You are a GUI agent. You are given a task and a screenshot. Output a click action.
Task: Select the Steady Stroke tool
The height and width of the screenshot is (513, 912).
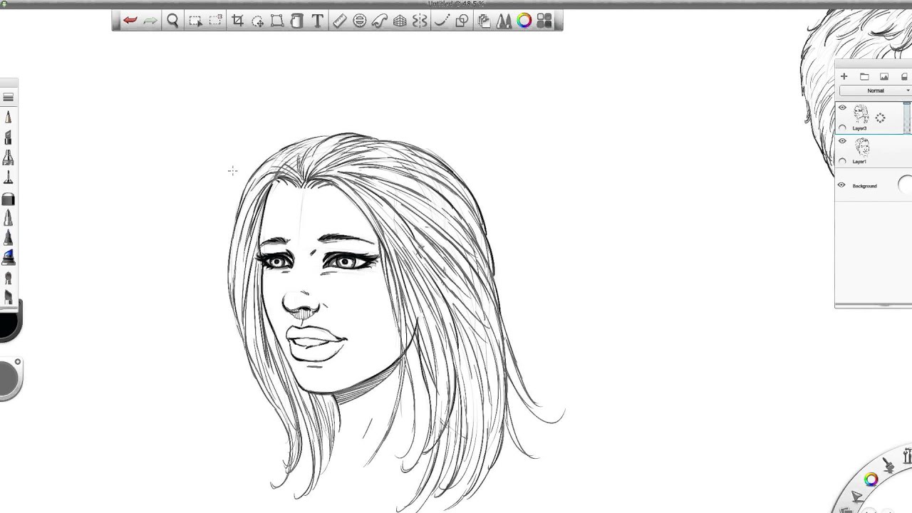pyautogui.click(x=442, y=21)
